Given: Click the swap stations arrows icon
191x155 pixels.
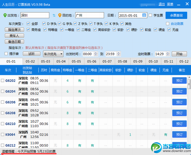Looking at the screenshot, I should [54, 15].
